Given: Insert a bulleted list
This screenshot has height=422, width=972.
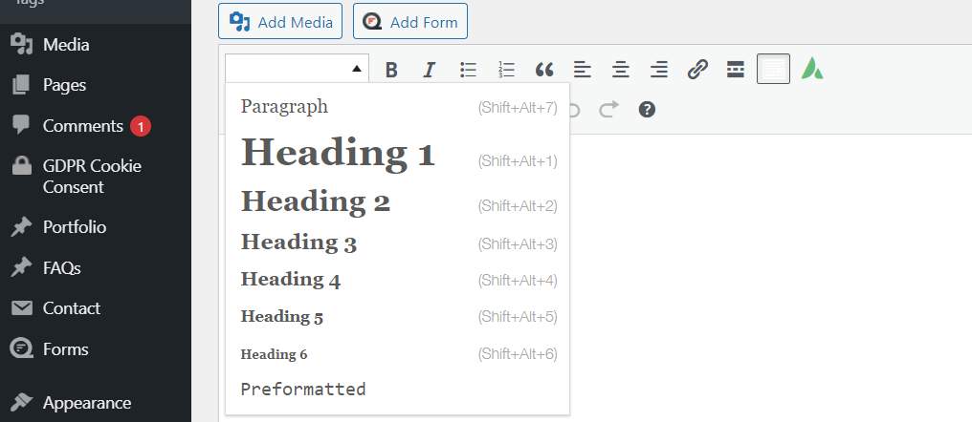Looking at the screenshot, I should (468, 70).
